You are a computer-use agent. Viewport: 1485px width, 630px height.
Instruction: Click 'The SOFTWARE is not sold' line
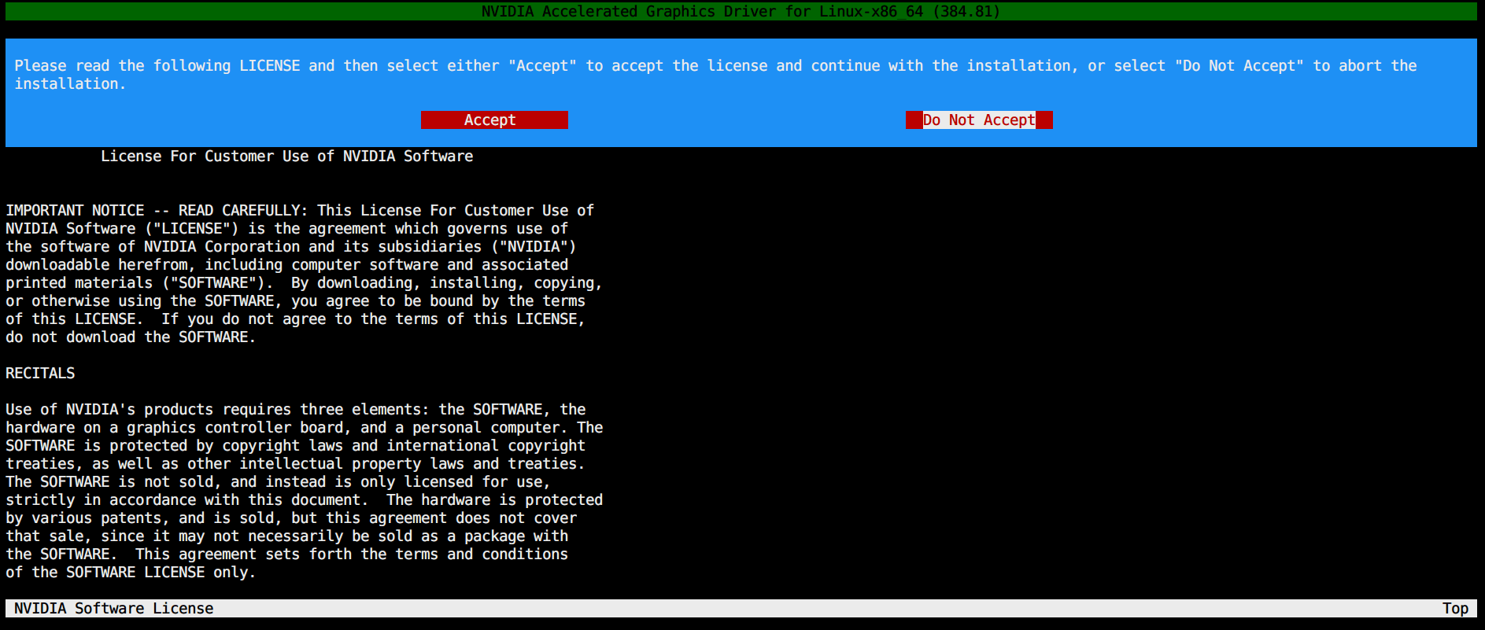(278, 481)
